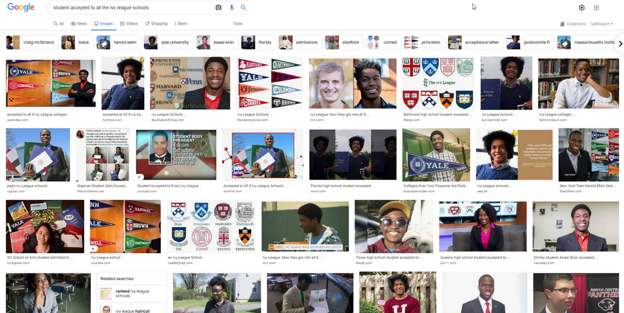The width and height of the screenshot is (624, 313).
Task: Filter by the 'black' suggestion chip
Action: click(77, 42)
